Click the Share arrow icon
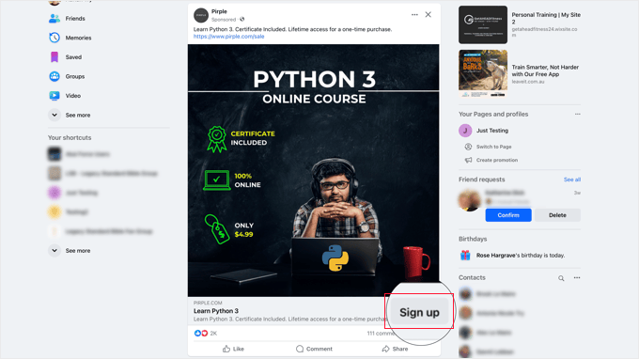The height and width of the screenshot is (359, 639). tap(385, 349)
